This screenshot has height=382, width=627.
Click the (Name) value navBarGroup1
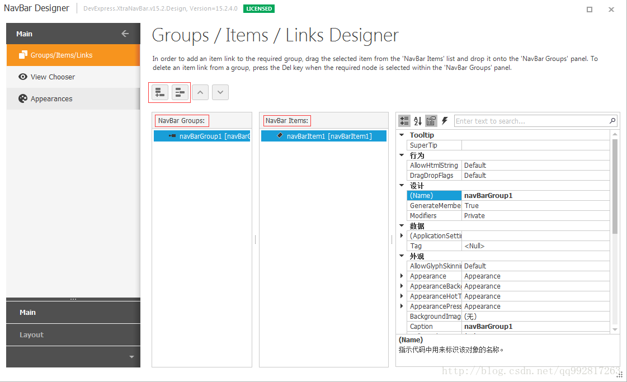[x=536, y=196]
